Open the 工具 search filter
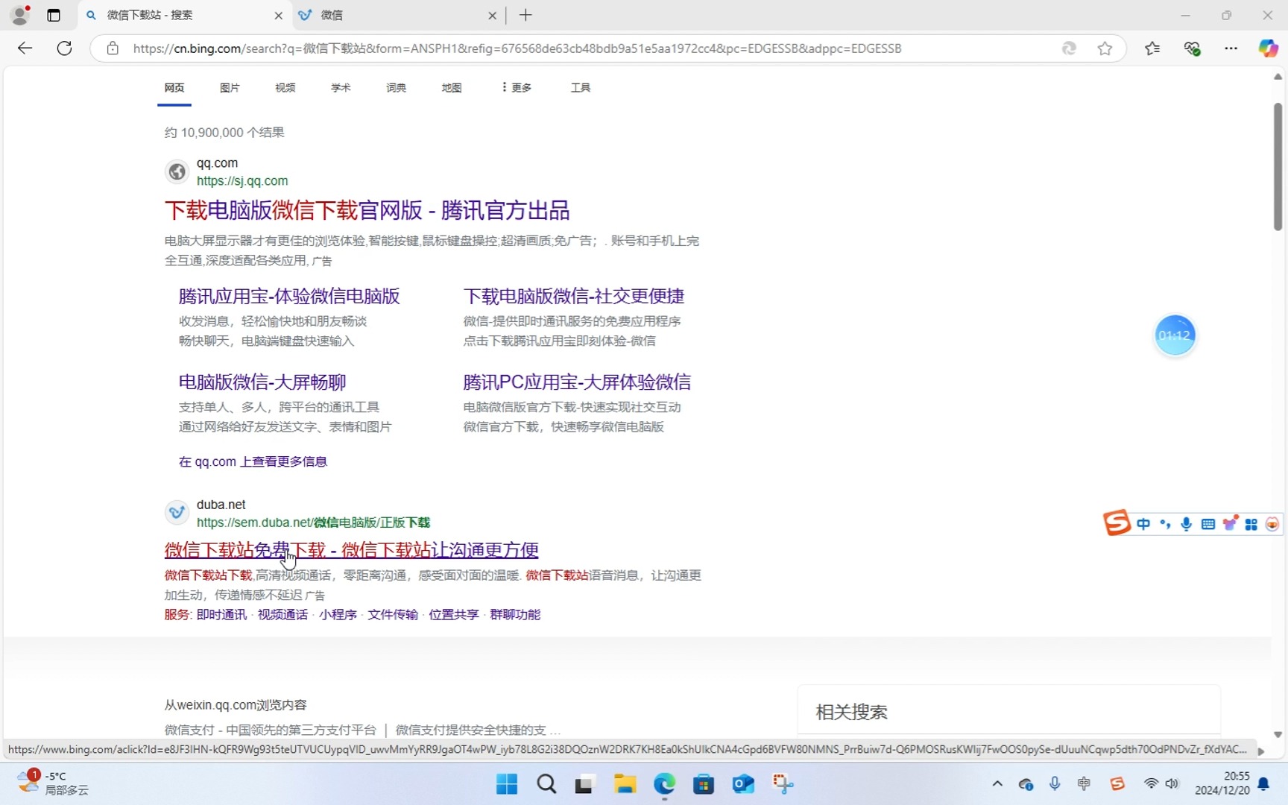Viewport: 1288px width, 805px height. pyautogui.click(x=581, y=88)
